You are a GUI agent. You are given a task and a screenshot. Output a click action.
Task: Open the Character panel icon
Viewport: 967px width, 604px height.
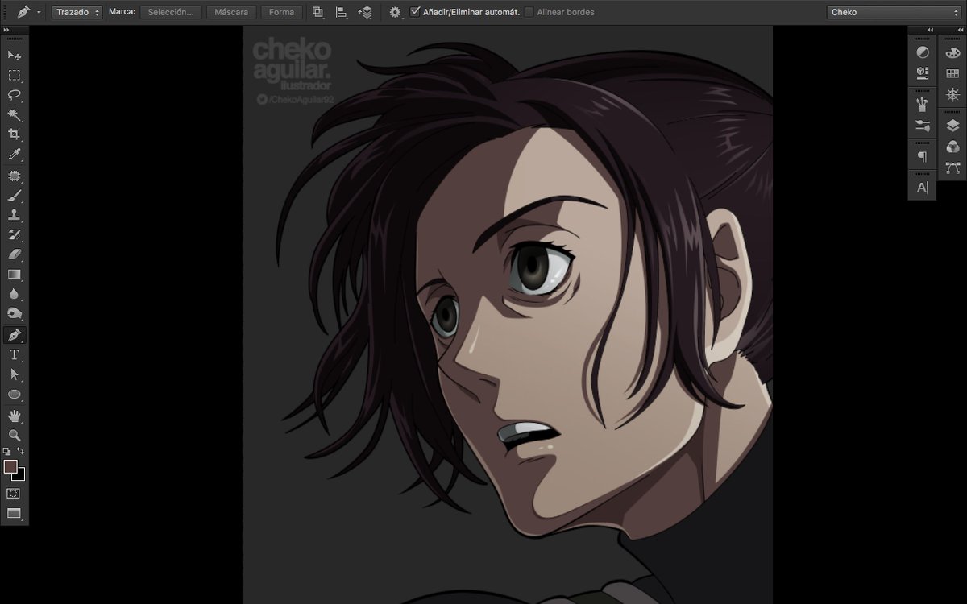point(923,187)
